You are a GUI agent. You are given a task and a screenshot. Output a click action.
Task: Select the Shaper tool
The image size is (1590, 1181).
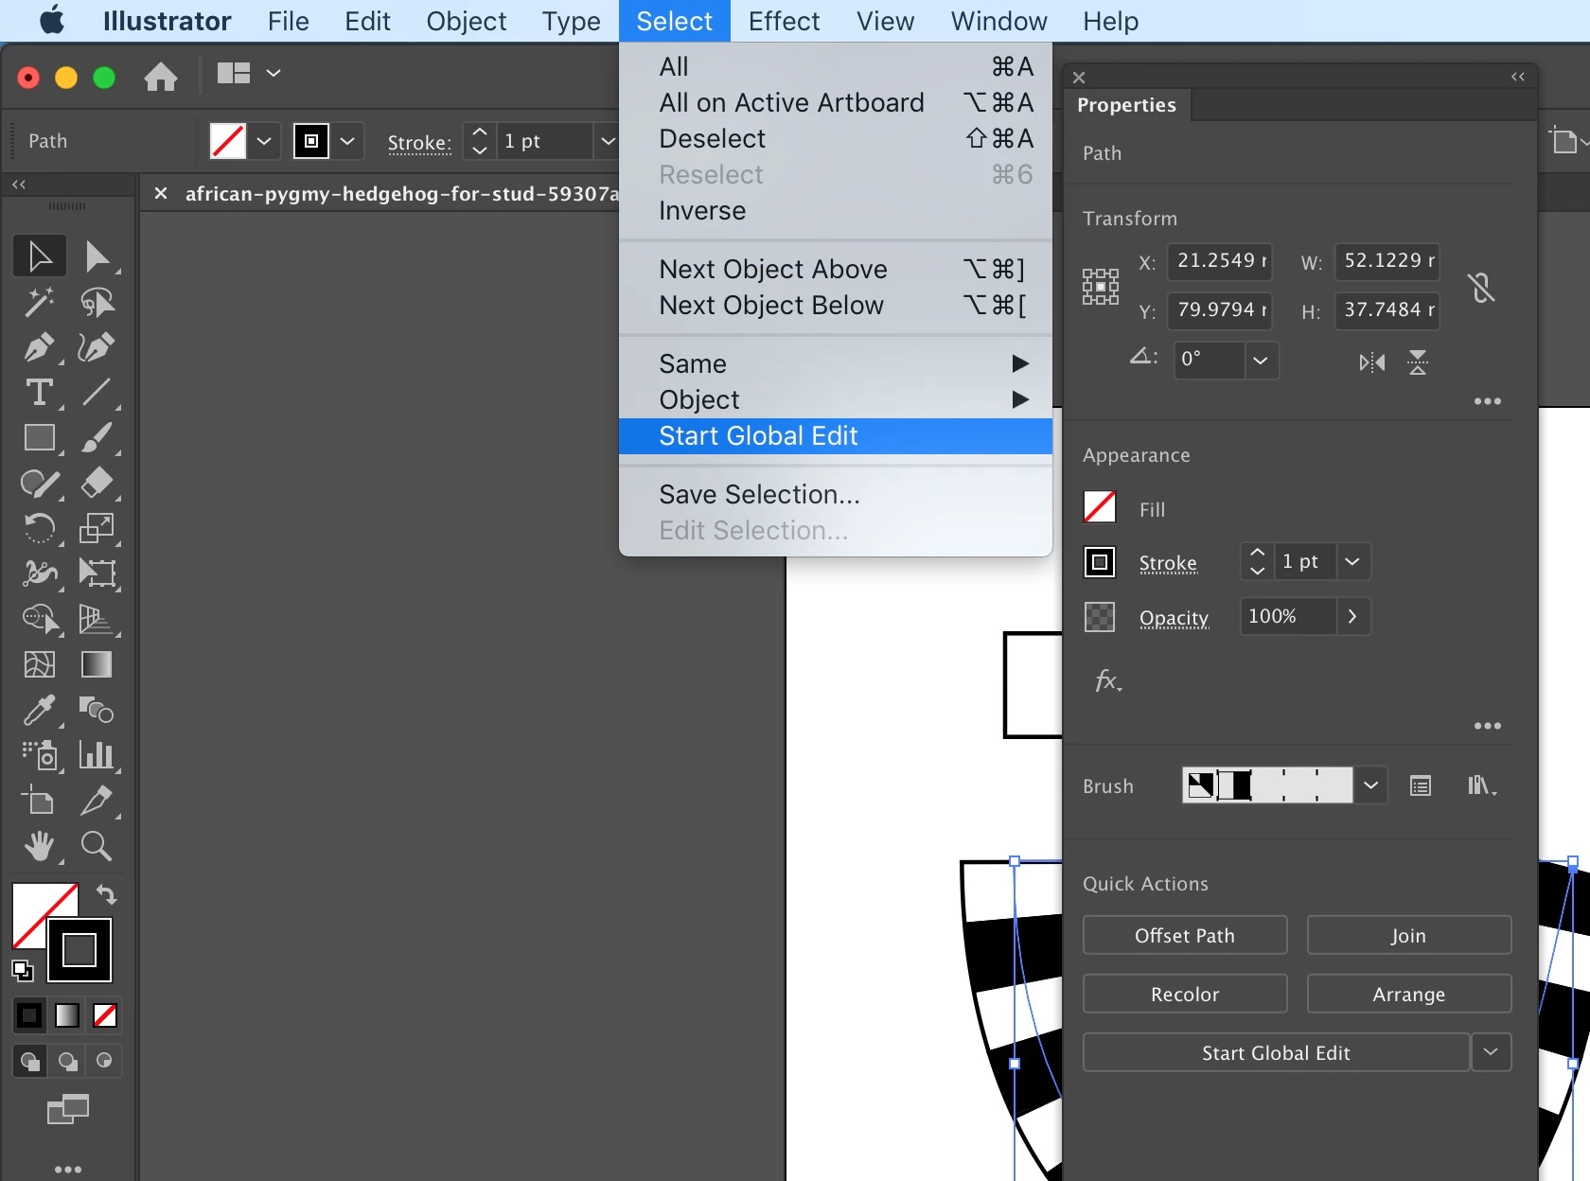(40, 483)
